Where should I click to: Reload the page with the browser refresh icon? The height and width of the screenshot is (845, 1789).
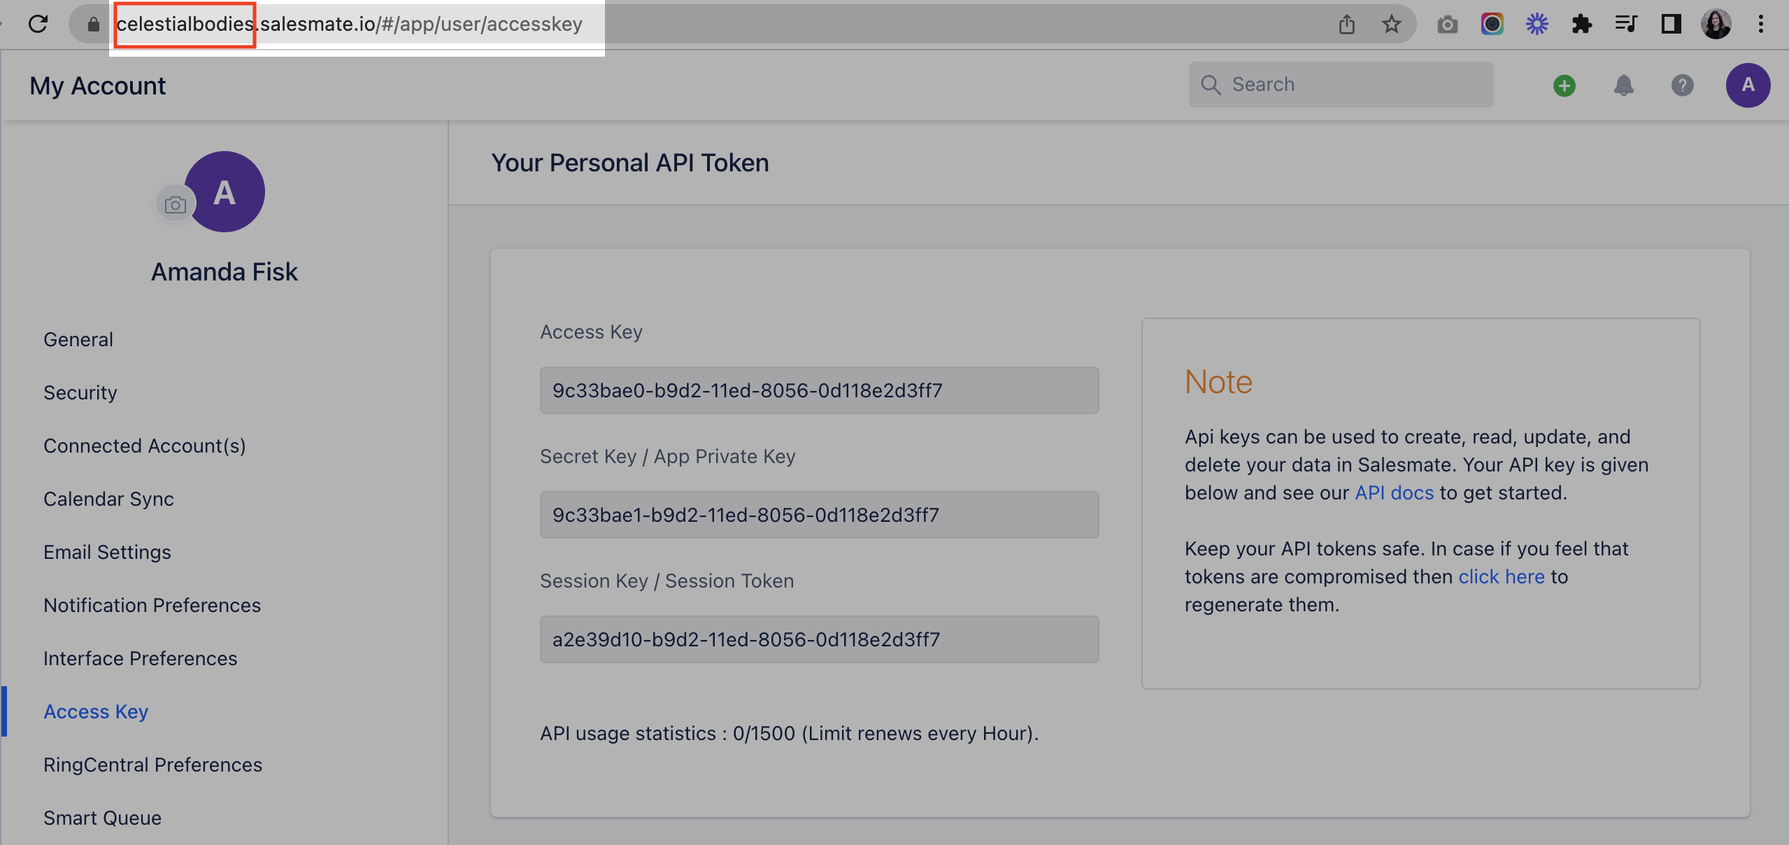(x=38, y=24)
